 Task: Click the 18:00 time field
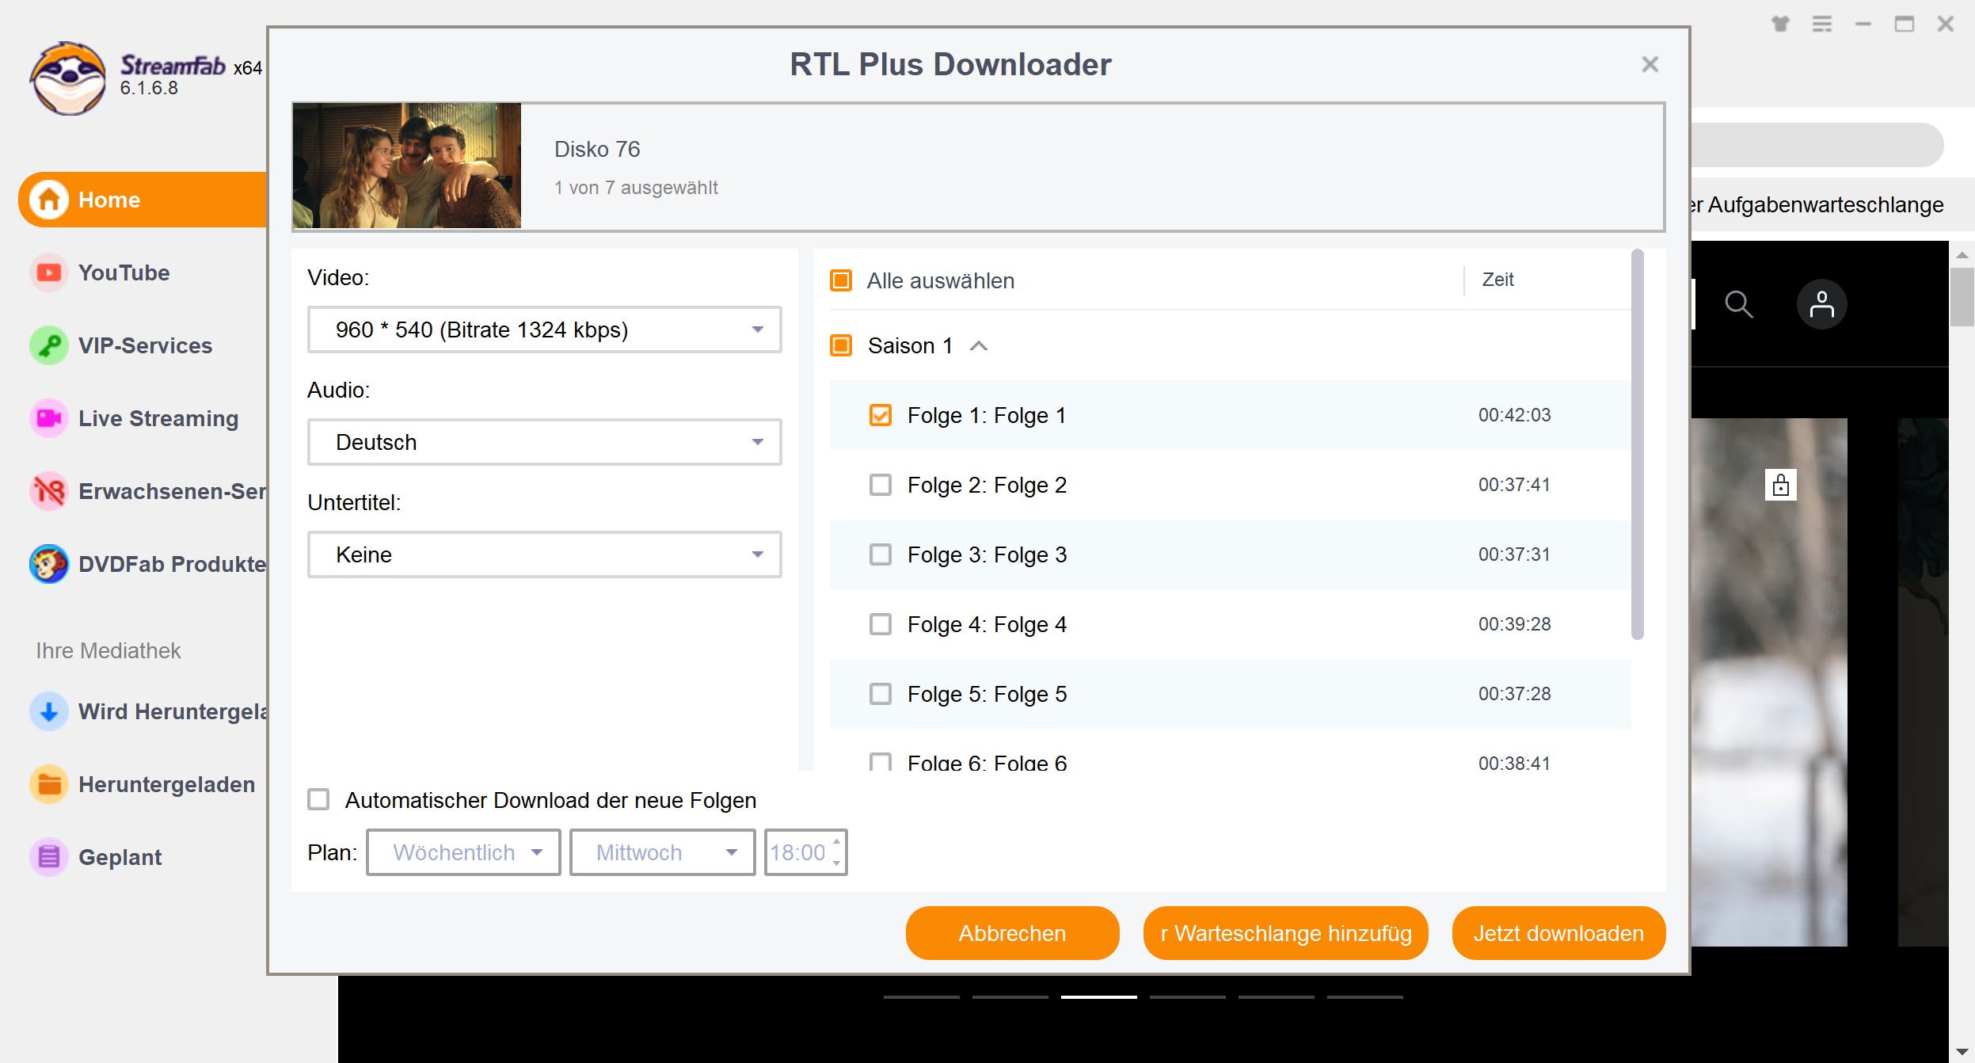(x=797, y=852)
